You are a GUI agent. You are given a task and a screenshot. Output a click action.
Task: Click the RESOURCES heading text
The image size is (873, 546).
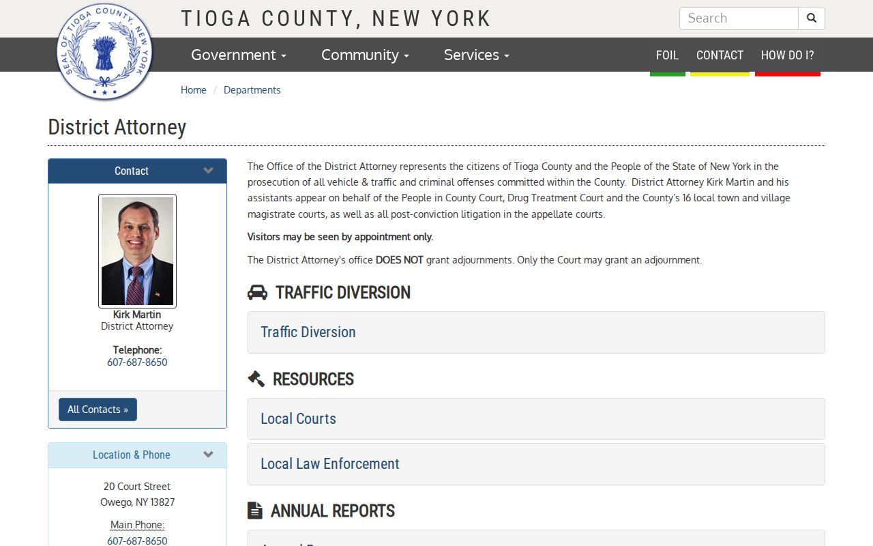point(313,379)
